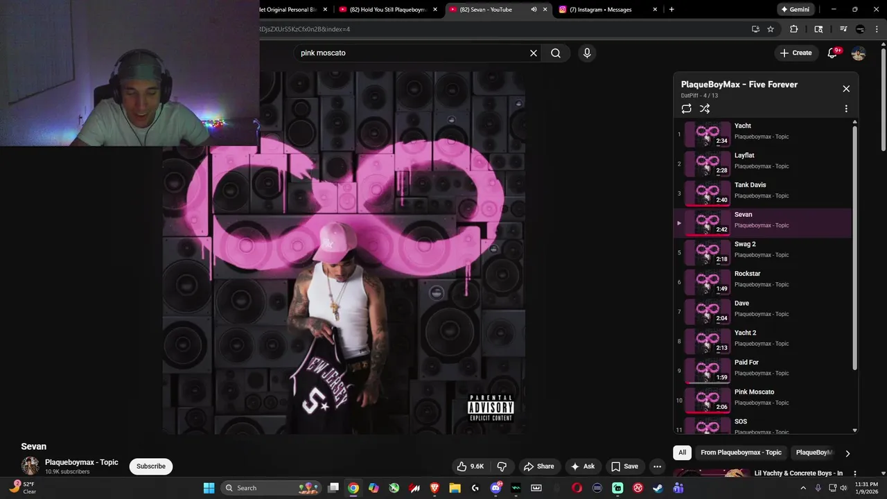Play 'Rockstar' from the playlist

coord(762,282)
